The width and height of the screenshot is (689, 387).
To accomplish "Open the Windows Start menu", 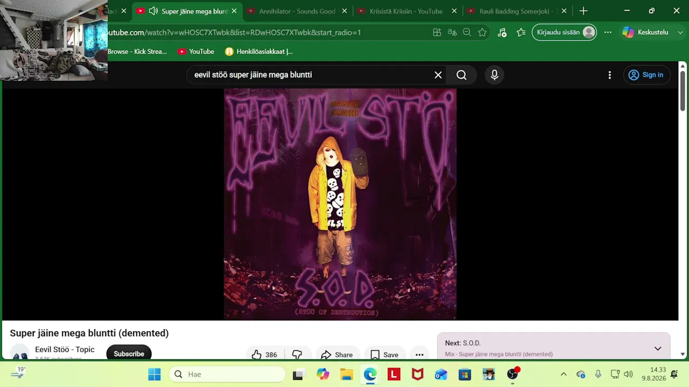I will pyautogui.click(x=154, y=374).
